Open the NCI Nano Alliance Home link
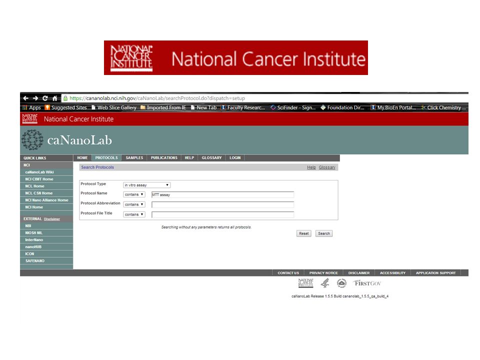The image size is (480, 360). pos(46,200)
